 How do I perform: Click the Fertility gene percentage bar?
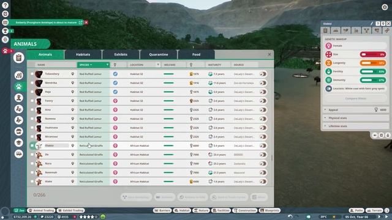coord(373,71)
